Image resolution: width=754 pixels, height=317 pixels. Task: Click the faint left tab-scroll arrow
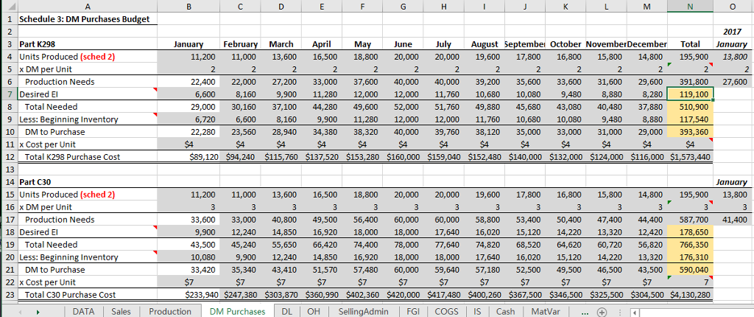[x=20, y=312]
